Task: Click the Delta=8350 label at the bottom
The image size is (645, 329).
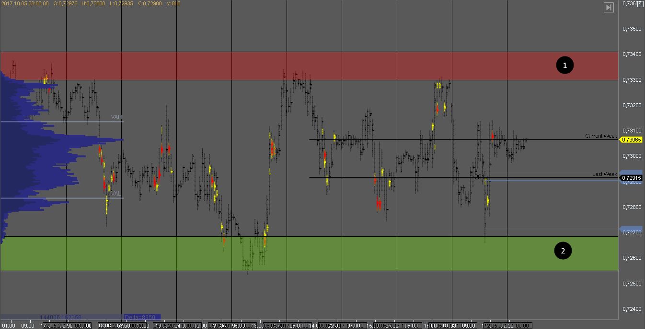Action: tap(142, 317)
